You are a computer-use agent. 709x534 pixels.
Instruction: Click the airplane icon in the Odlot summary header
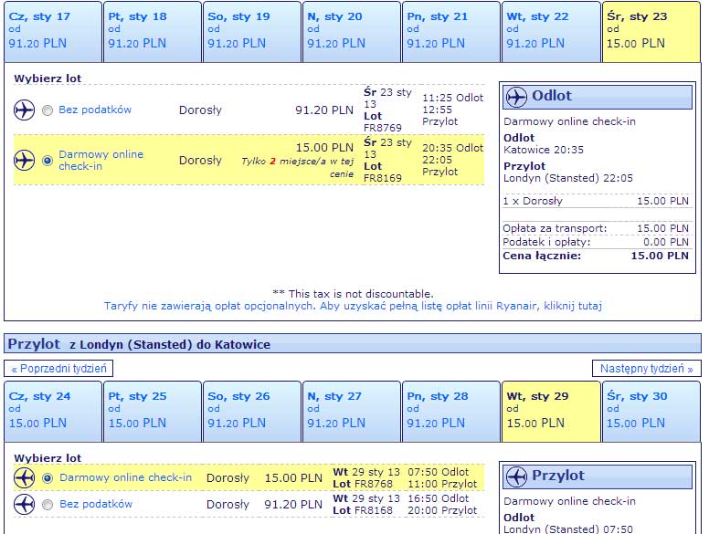point(516,97)
